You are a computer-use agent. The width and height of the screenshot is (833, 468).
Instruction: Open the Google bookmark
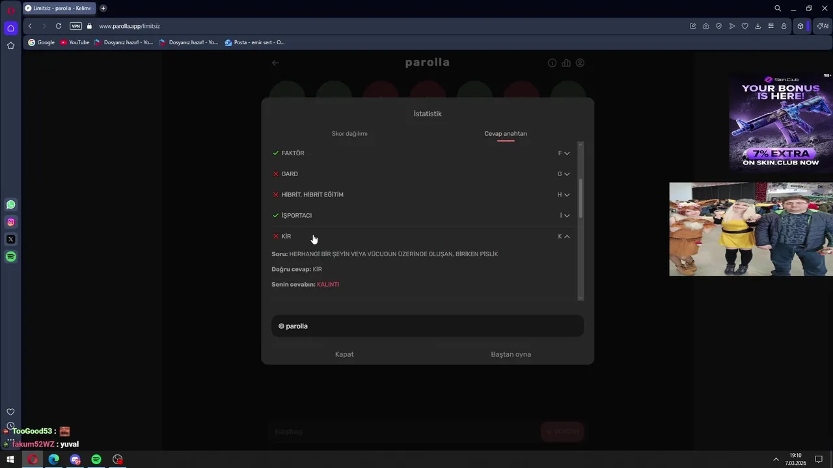[42, 42]
